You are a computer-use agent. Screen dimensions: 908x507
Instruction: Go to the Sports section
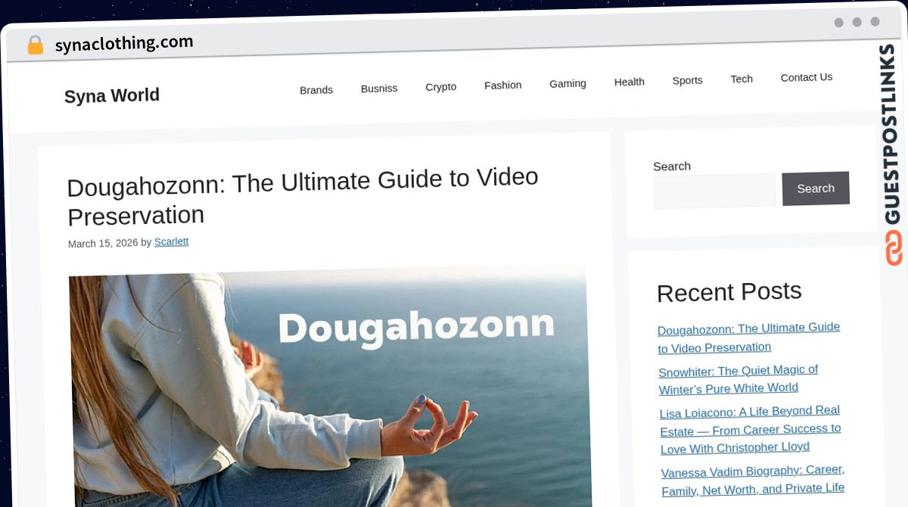pyautogui.click(x=688, y=80)
